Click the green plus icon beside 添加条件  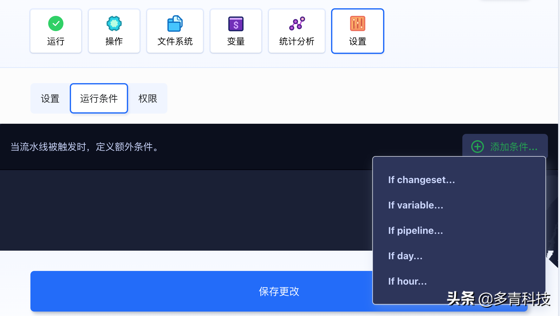pos(477,147)
